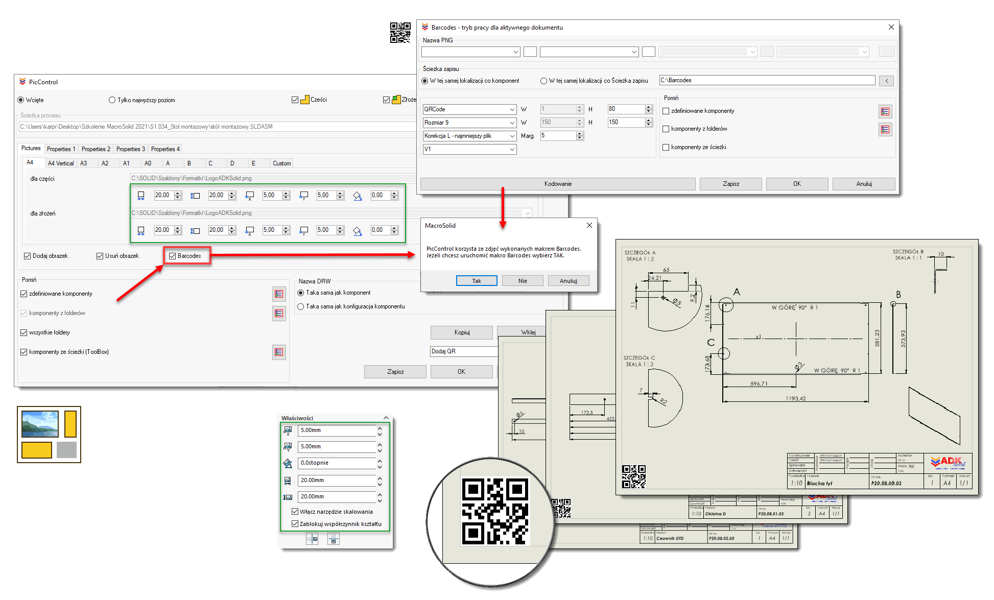Click the 0.0stopnie angle field
The width and height of the screenshot is (994, 600).
point(337,463)
